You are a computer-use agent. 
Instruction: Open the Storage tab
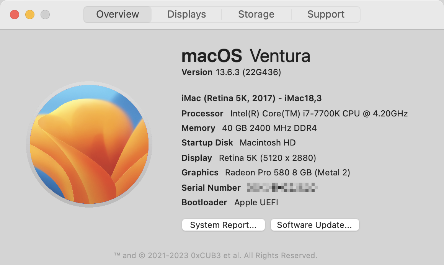click(x=256, y=15)
